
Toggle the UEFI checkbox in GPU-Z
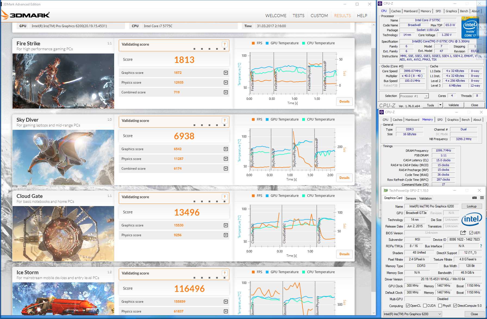pyautogui.click(x=471, y=233)
